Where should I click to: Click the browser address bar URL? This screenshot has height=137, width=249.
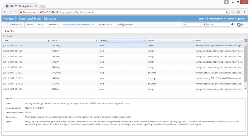(x=66, y=12)
